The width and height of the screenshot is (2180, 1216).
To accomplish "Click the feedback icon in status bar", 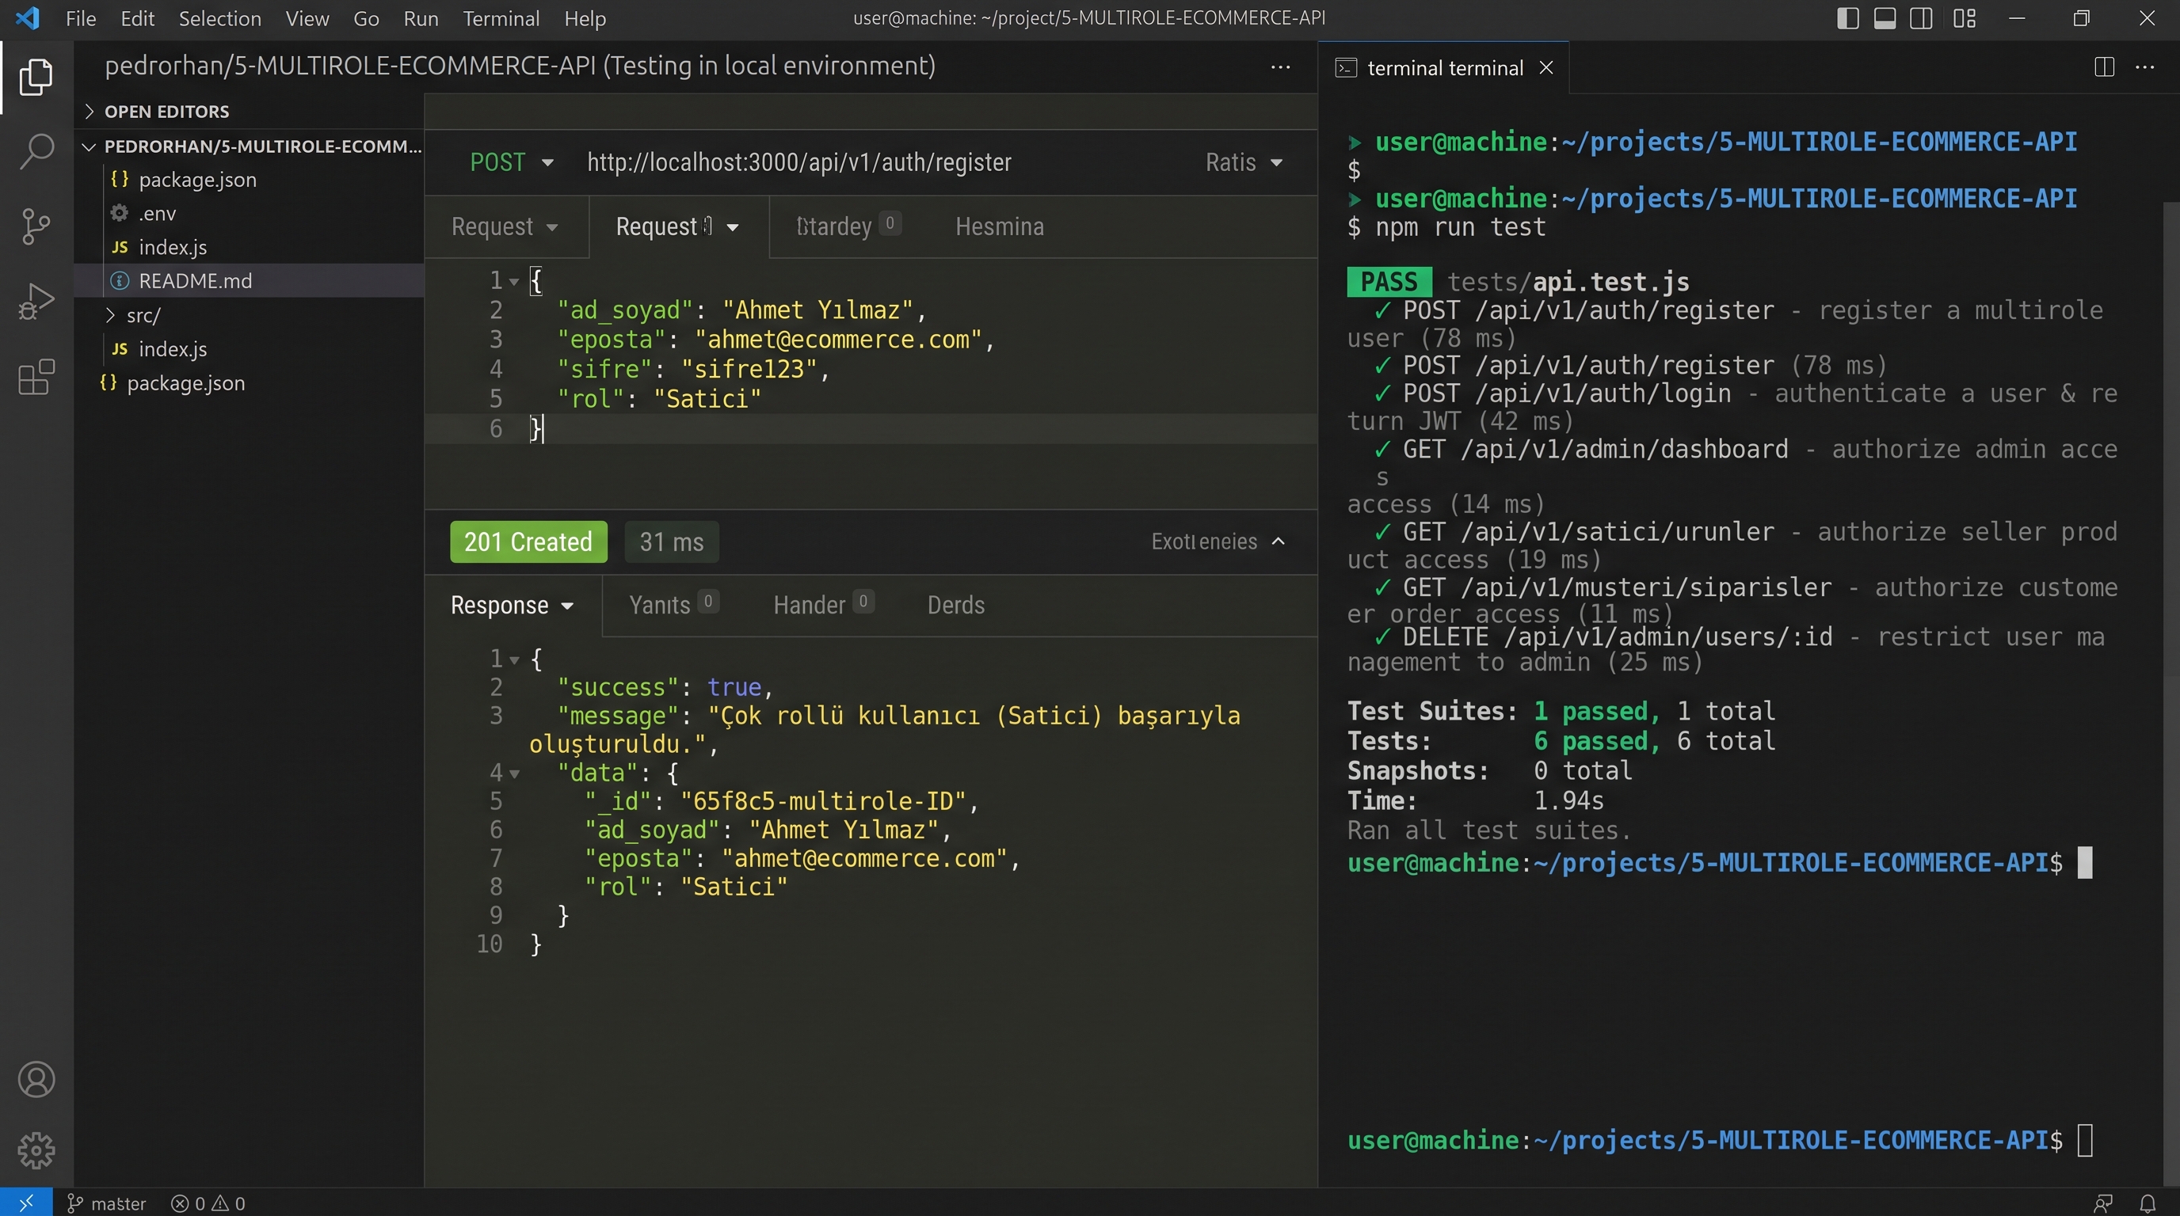I will tap(2103, 1203).
